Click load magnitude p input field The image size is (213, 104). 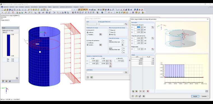118,61
